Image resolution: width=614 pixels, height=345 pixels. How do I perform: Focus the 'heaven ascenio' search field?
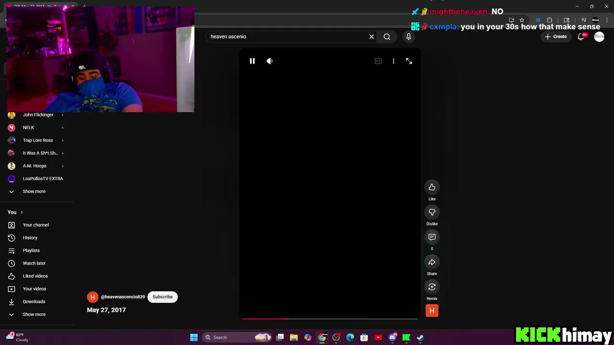click(x=287, y=36)
